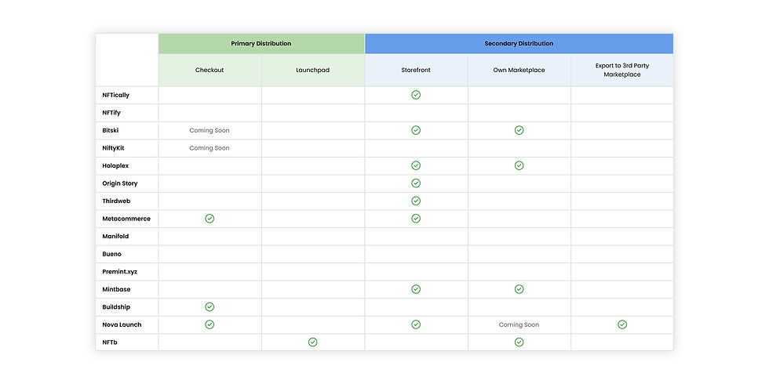
Task: Select the NFTify row label
Action: 111,113
